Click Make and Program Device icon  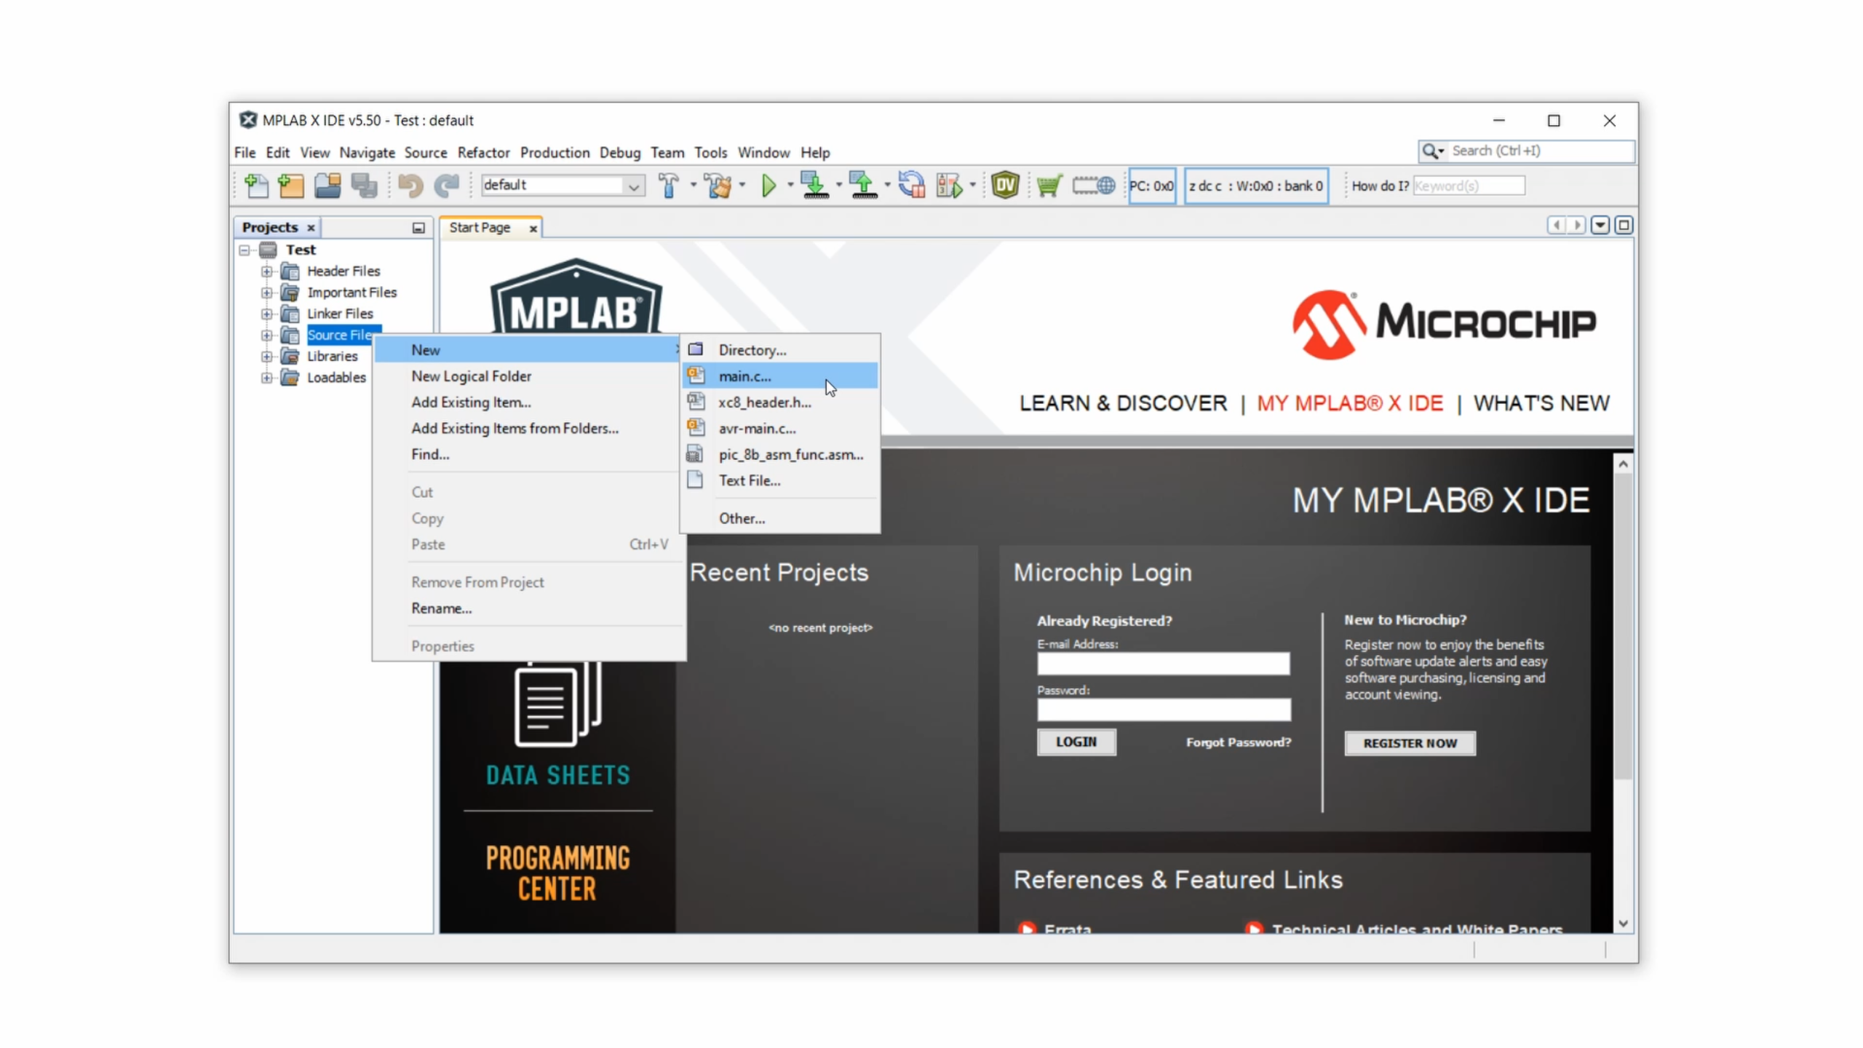[814, 186]
